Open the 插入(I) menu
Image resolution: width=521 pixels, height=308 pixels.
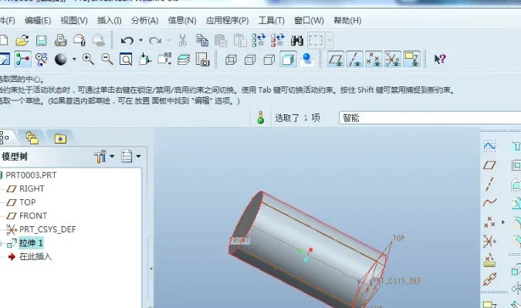(x=109, y=21)
